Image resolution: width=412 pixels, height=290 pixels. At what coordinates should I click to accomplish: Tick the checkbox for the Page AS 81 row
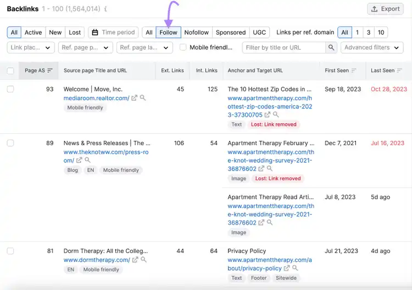click(10, 251)
